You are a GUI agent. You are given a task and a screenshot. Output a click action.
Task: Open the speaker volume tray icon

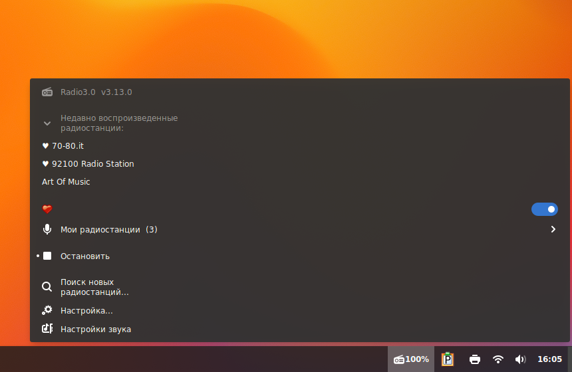coord(520,359)
